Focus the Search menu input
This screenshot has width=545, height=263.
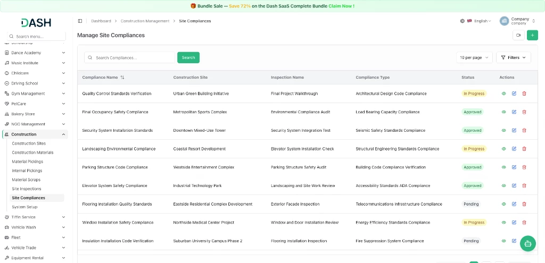[x=37, y=37]
